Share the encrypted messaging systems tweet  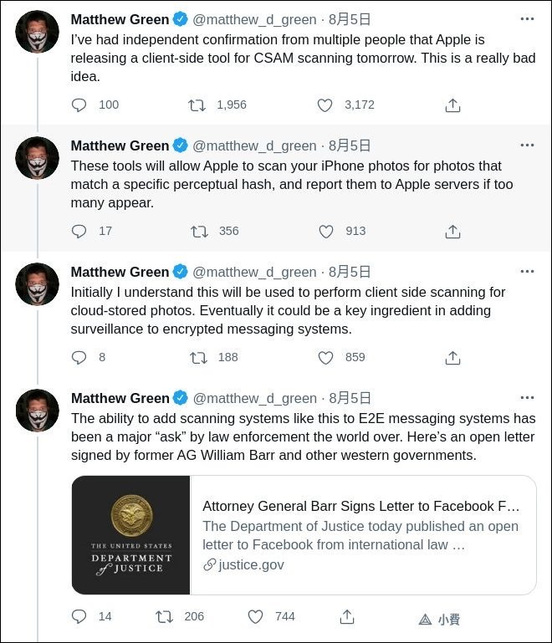[x=452, y=358]
